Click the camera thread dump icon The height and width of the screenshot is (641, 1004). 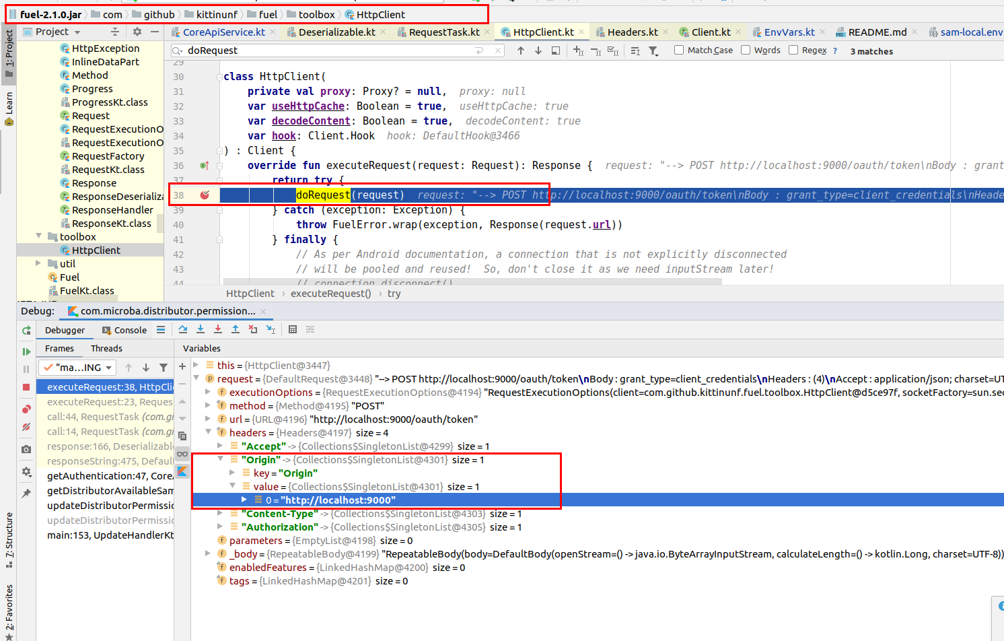(x=26, y=449)
